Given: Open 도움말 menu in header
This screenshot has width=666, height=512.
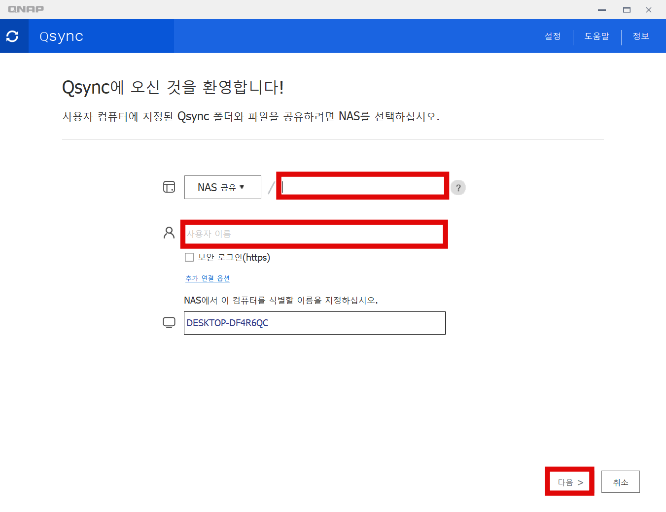Looking at the screenshot, I should tap(597, 36).
